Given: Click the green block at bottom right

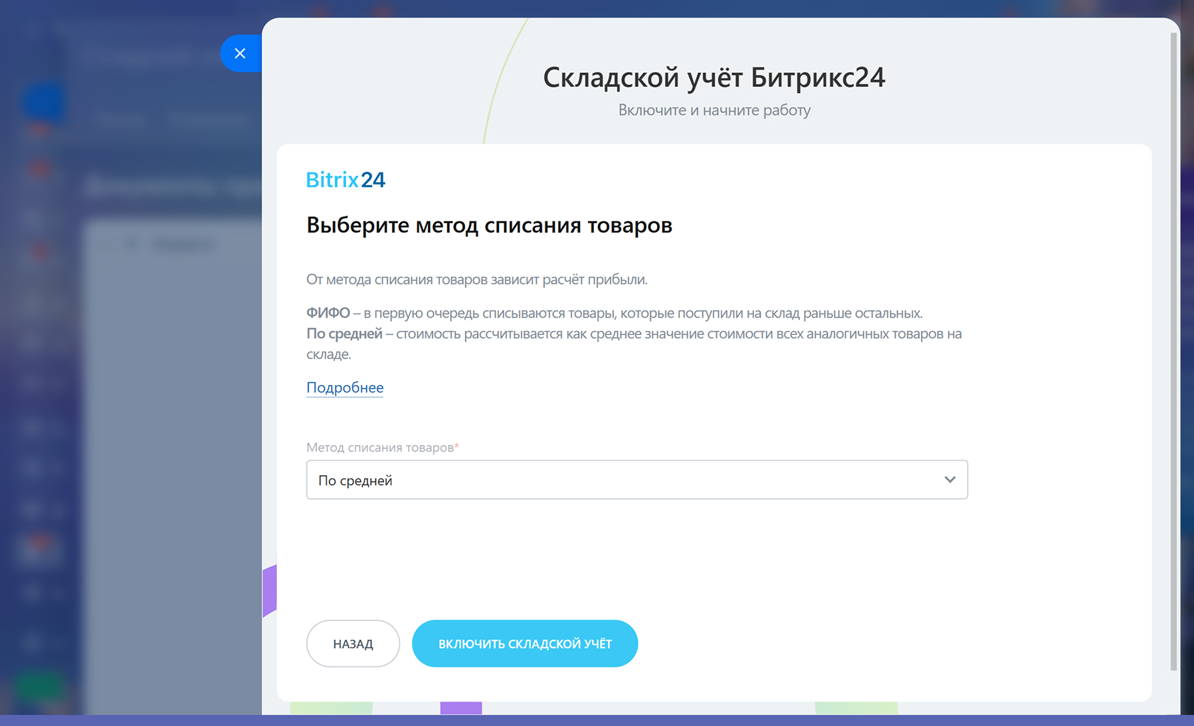Looking at the screenshot, I should (x=856, y=708).
